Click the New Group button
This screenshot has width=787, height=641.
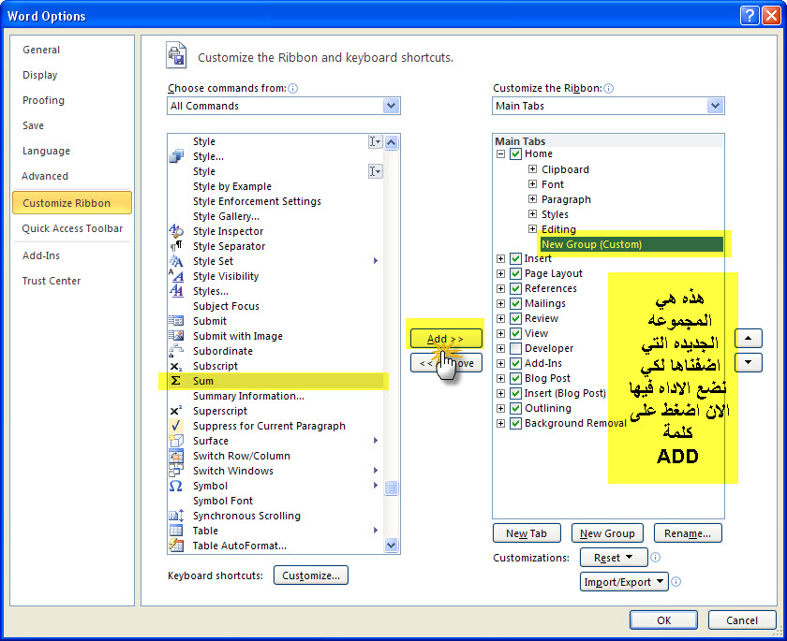[x=607, y=533]
